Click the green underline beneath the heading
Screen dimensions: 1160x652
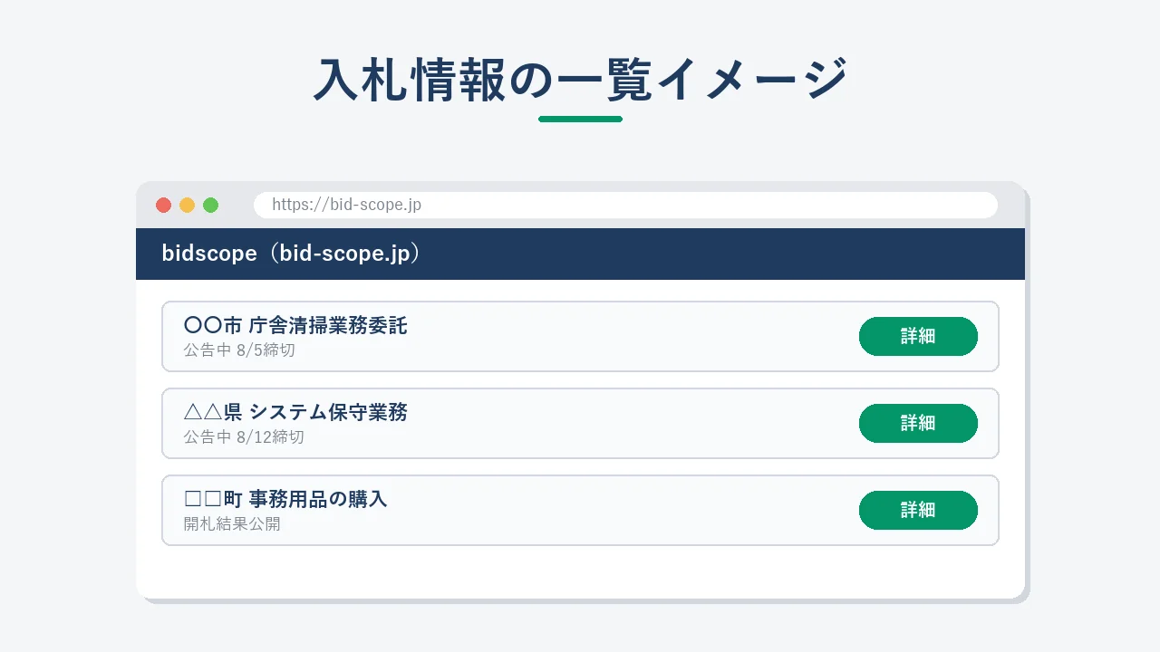(x=580, y=119)
